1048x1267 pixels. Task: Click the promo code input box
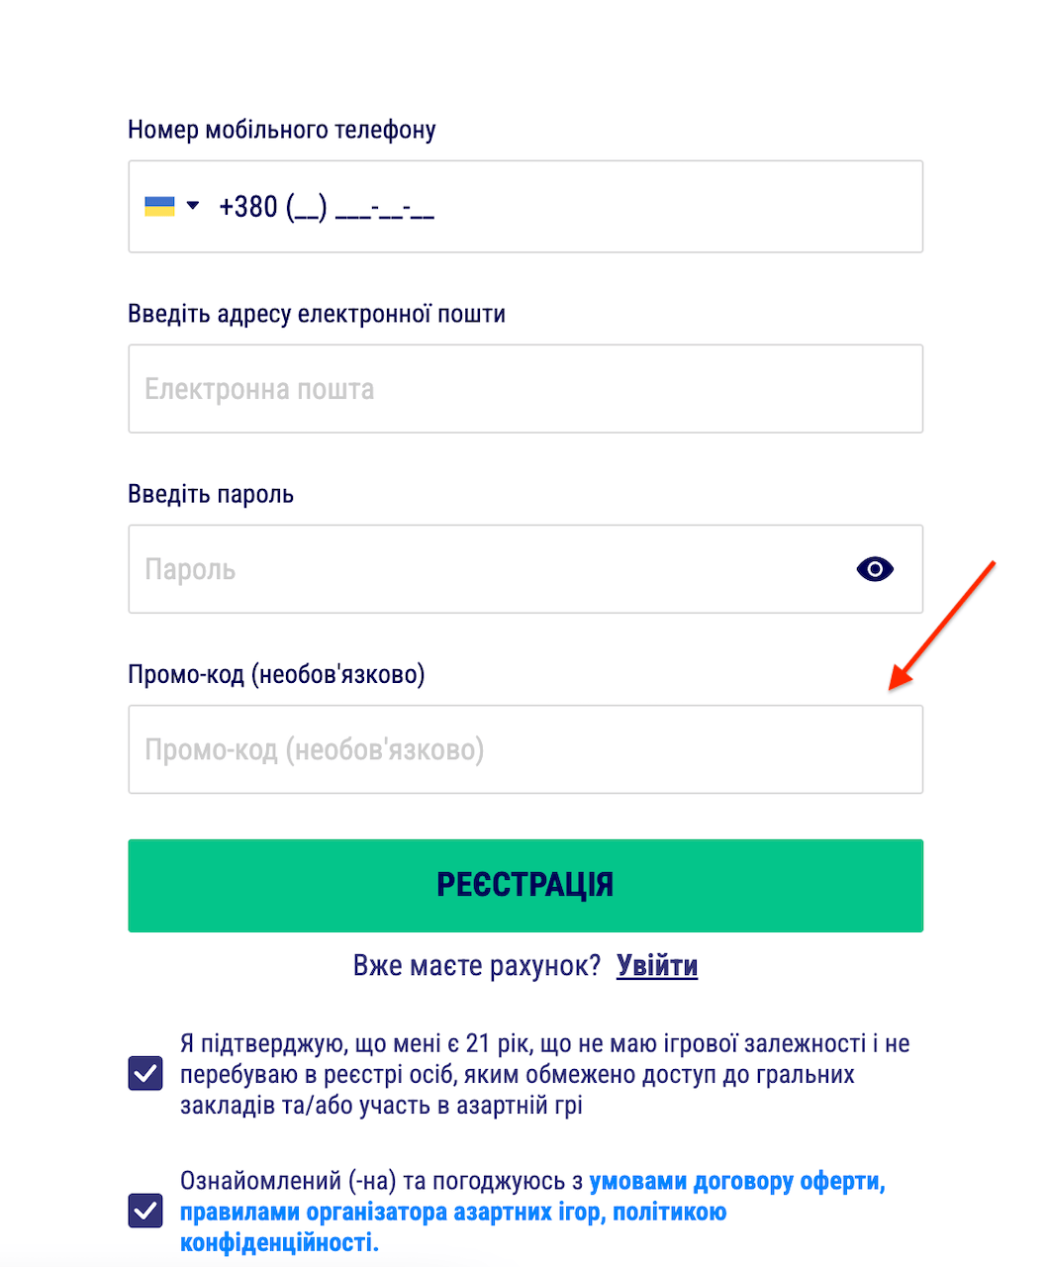[524, 749]
